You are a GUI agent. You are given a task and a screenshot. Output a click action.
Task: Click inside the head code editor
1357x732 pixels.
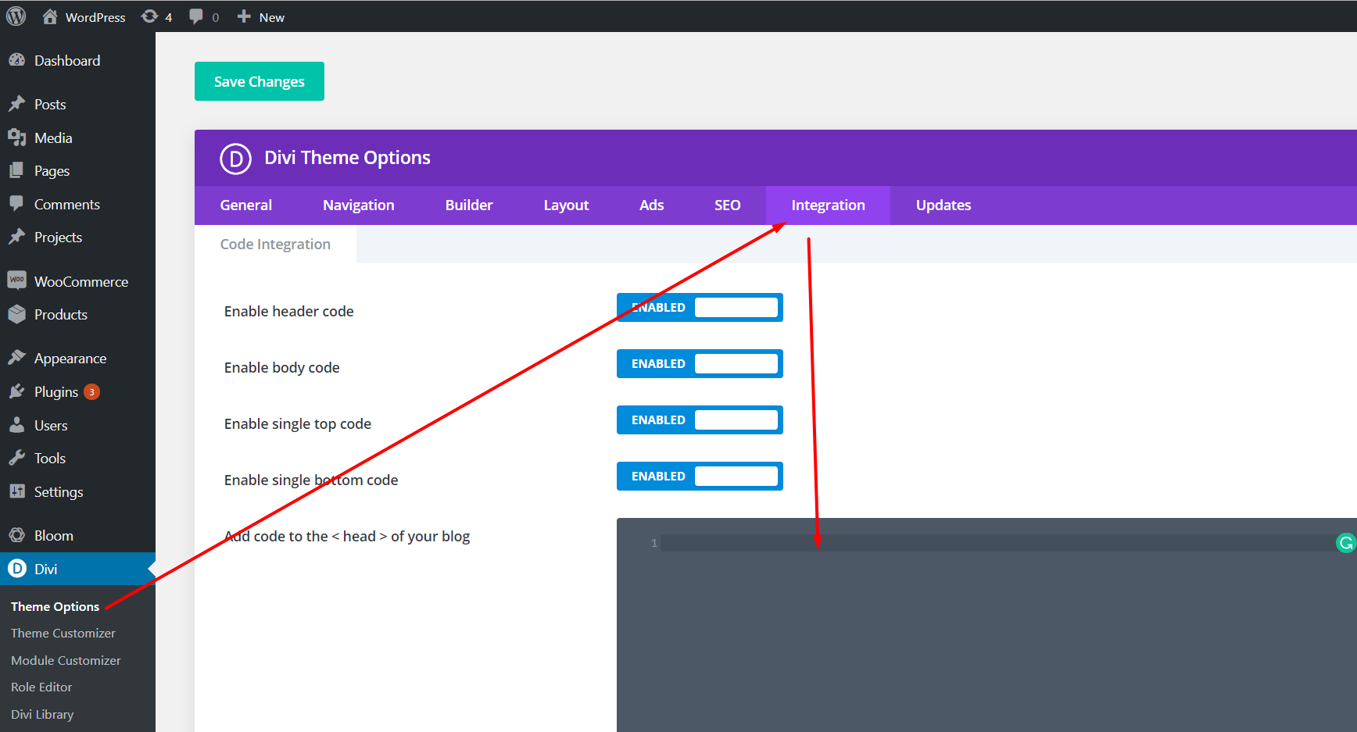tap(986, 625)
